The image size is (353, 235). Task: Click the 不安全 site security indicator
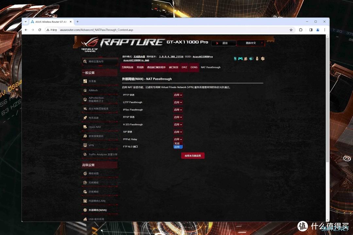coord(52,30)
